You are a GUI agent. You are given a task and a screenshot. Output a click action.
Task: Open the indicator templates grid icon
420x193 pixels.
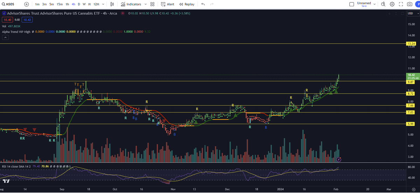pos(152,4)
